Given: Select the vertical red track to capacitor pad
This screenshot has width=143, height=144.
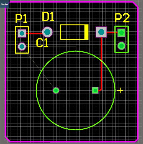Looking at the screenshot, I should point(101,63).
